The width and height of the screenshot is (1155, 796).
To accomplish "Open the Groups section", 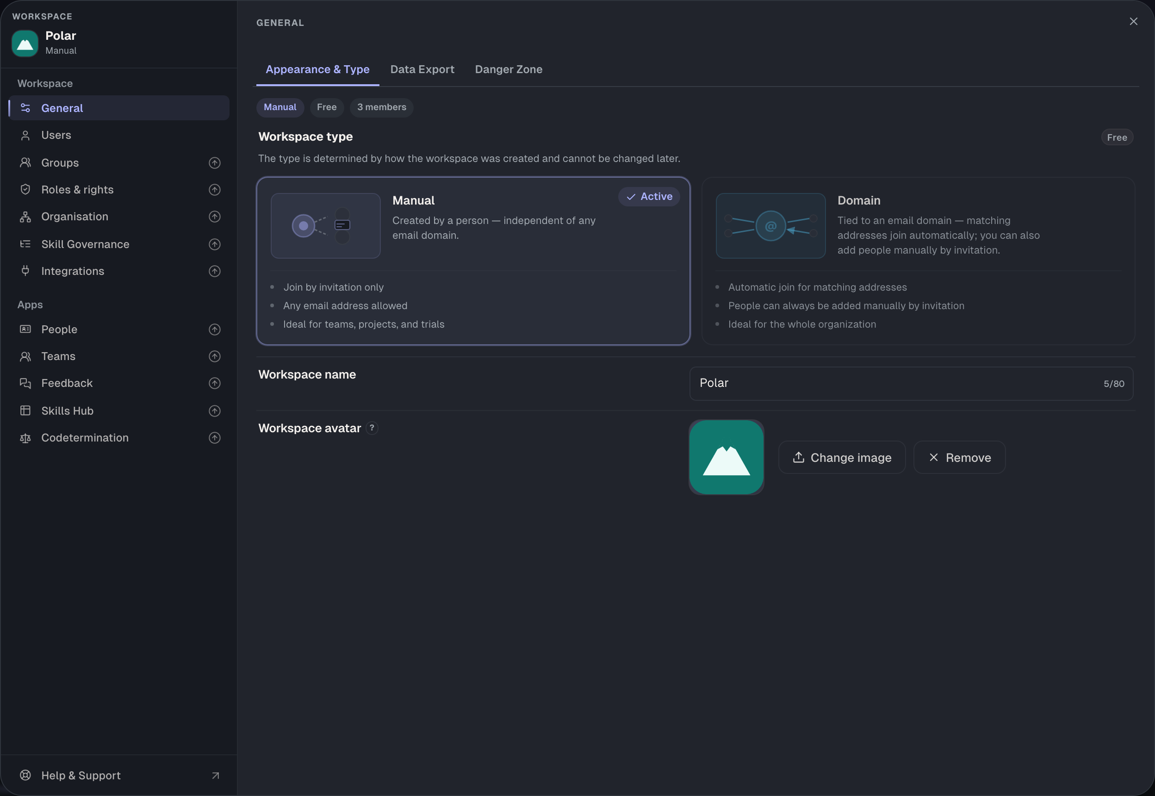I will 118,162.
